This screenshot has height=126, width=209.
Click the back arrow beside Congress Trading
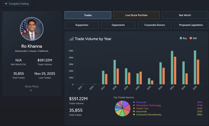6,4
